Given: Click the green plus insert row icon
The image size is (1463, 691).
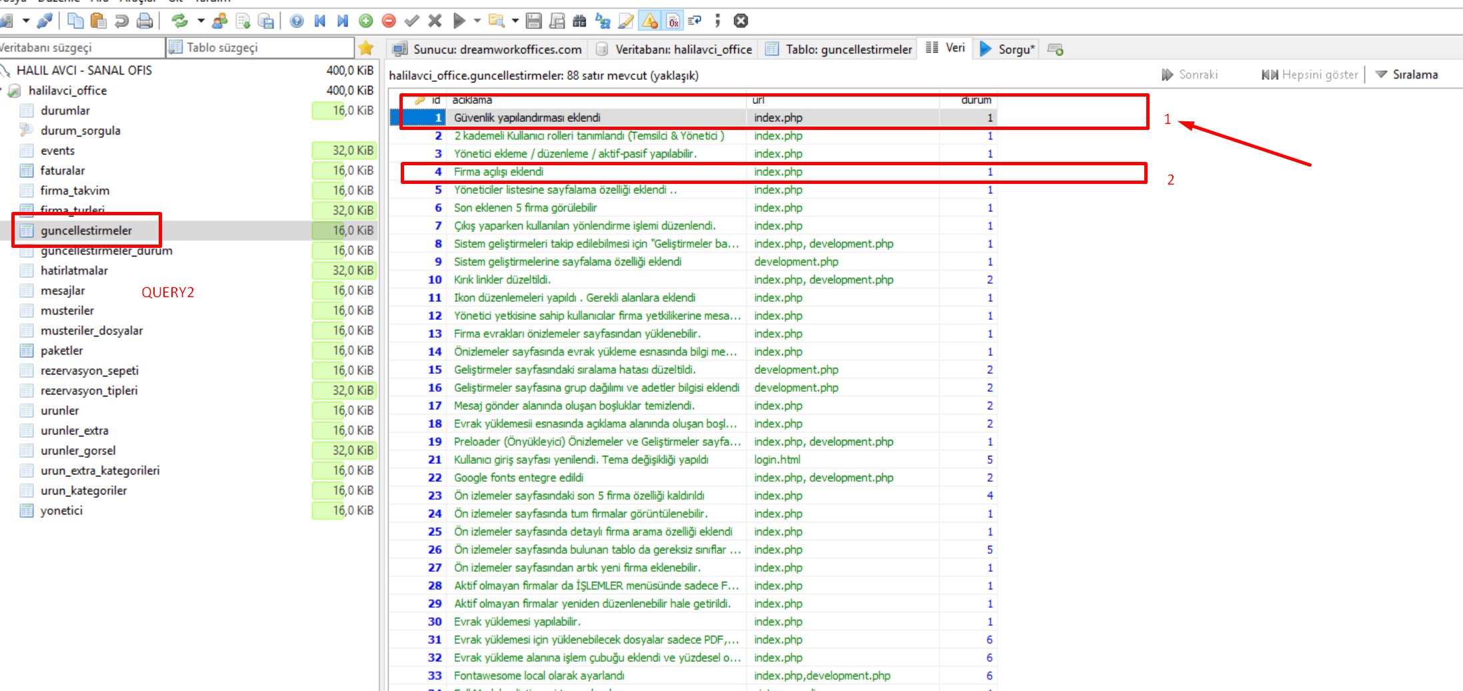Looking at the screenshot, I should [365, 21].
